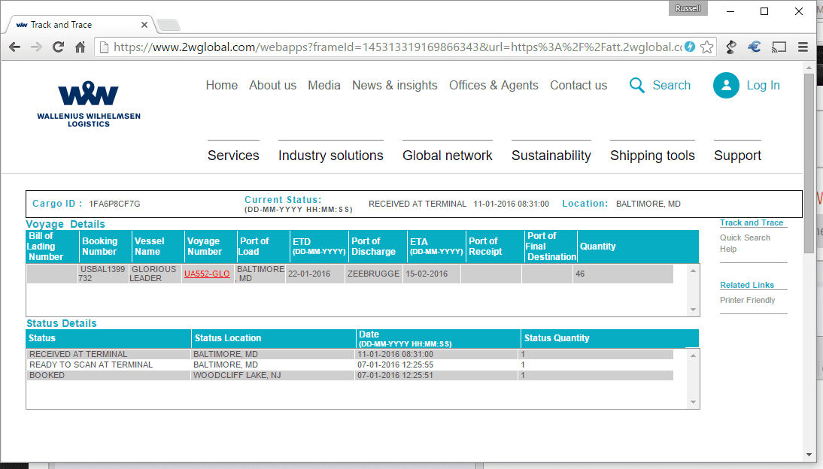The width and height of the screenshot is (823, 469).
Task: Open the Services menu
Action: coord(233,156)
